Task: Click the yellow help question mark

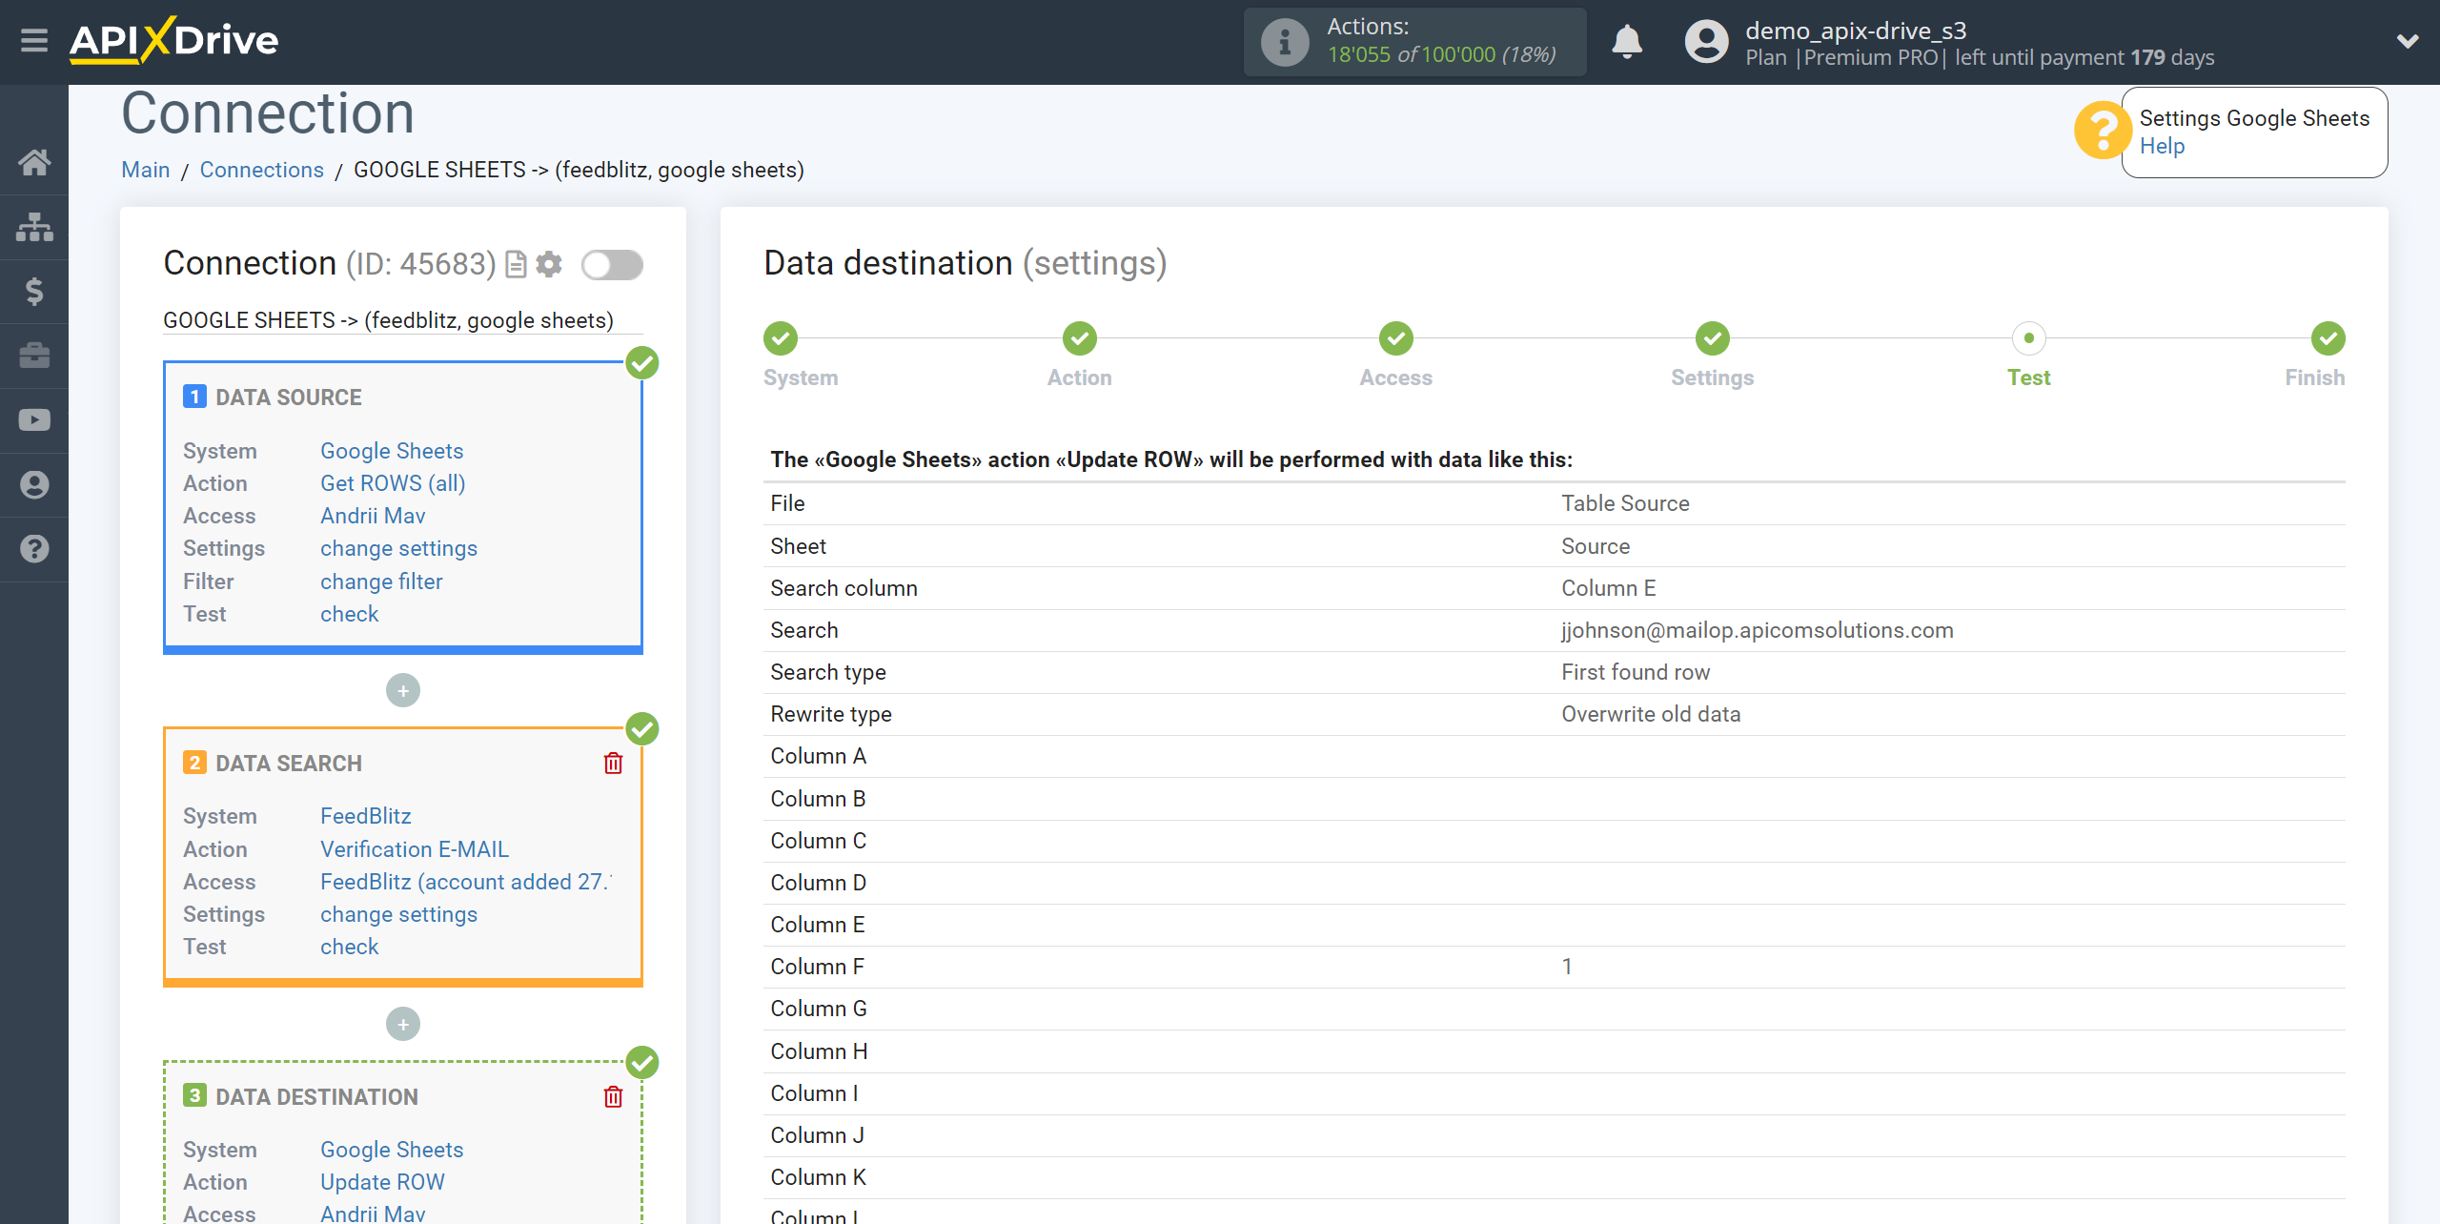Action: tap(2103, 132)
